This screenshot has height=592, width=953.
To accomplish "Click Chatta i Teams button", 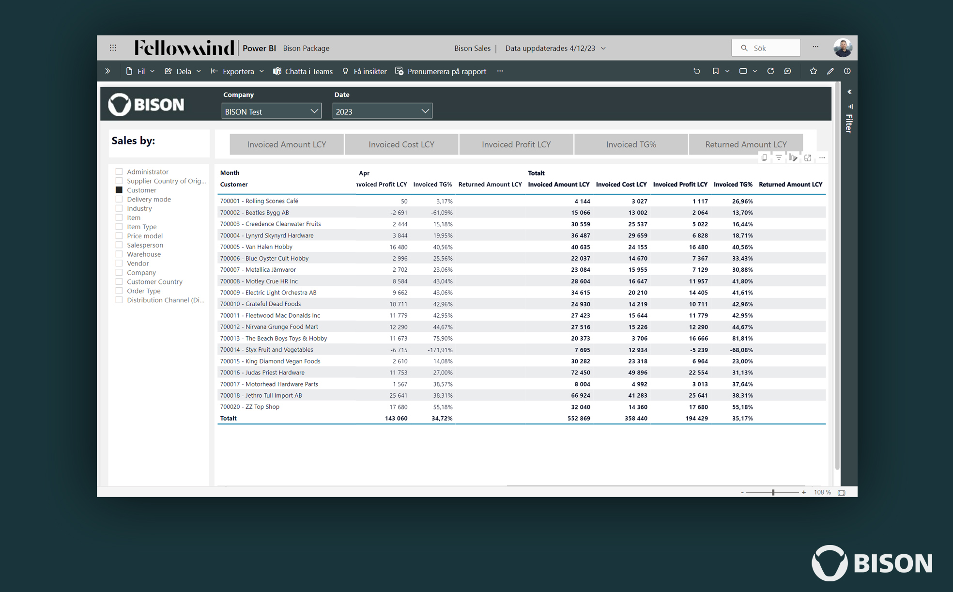I will [x=303, y=71].
